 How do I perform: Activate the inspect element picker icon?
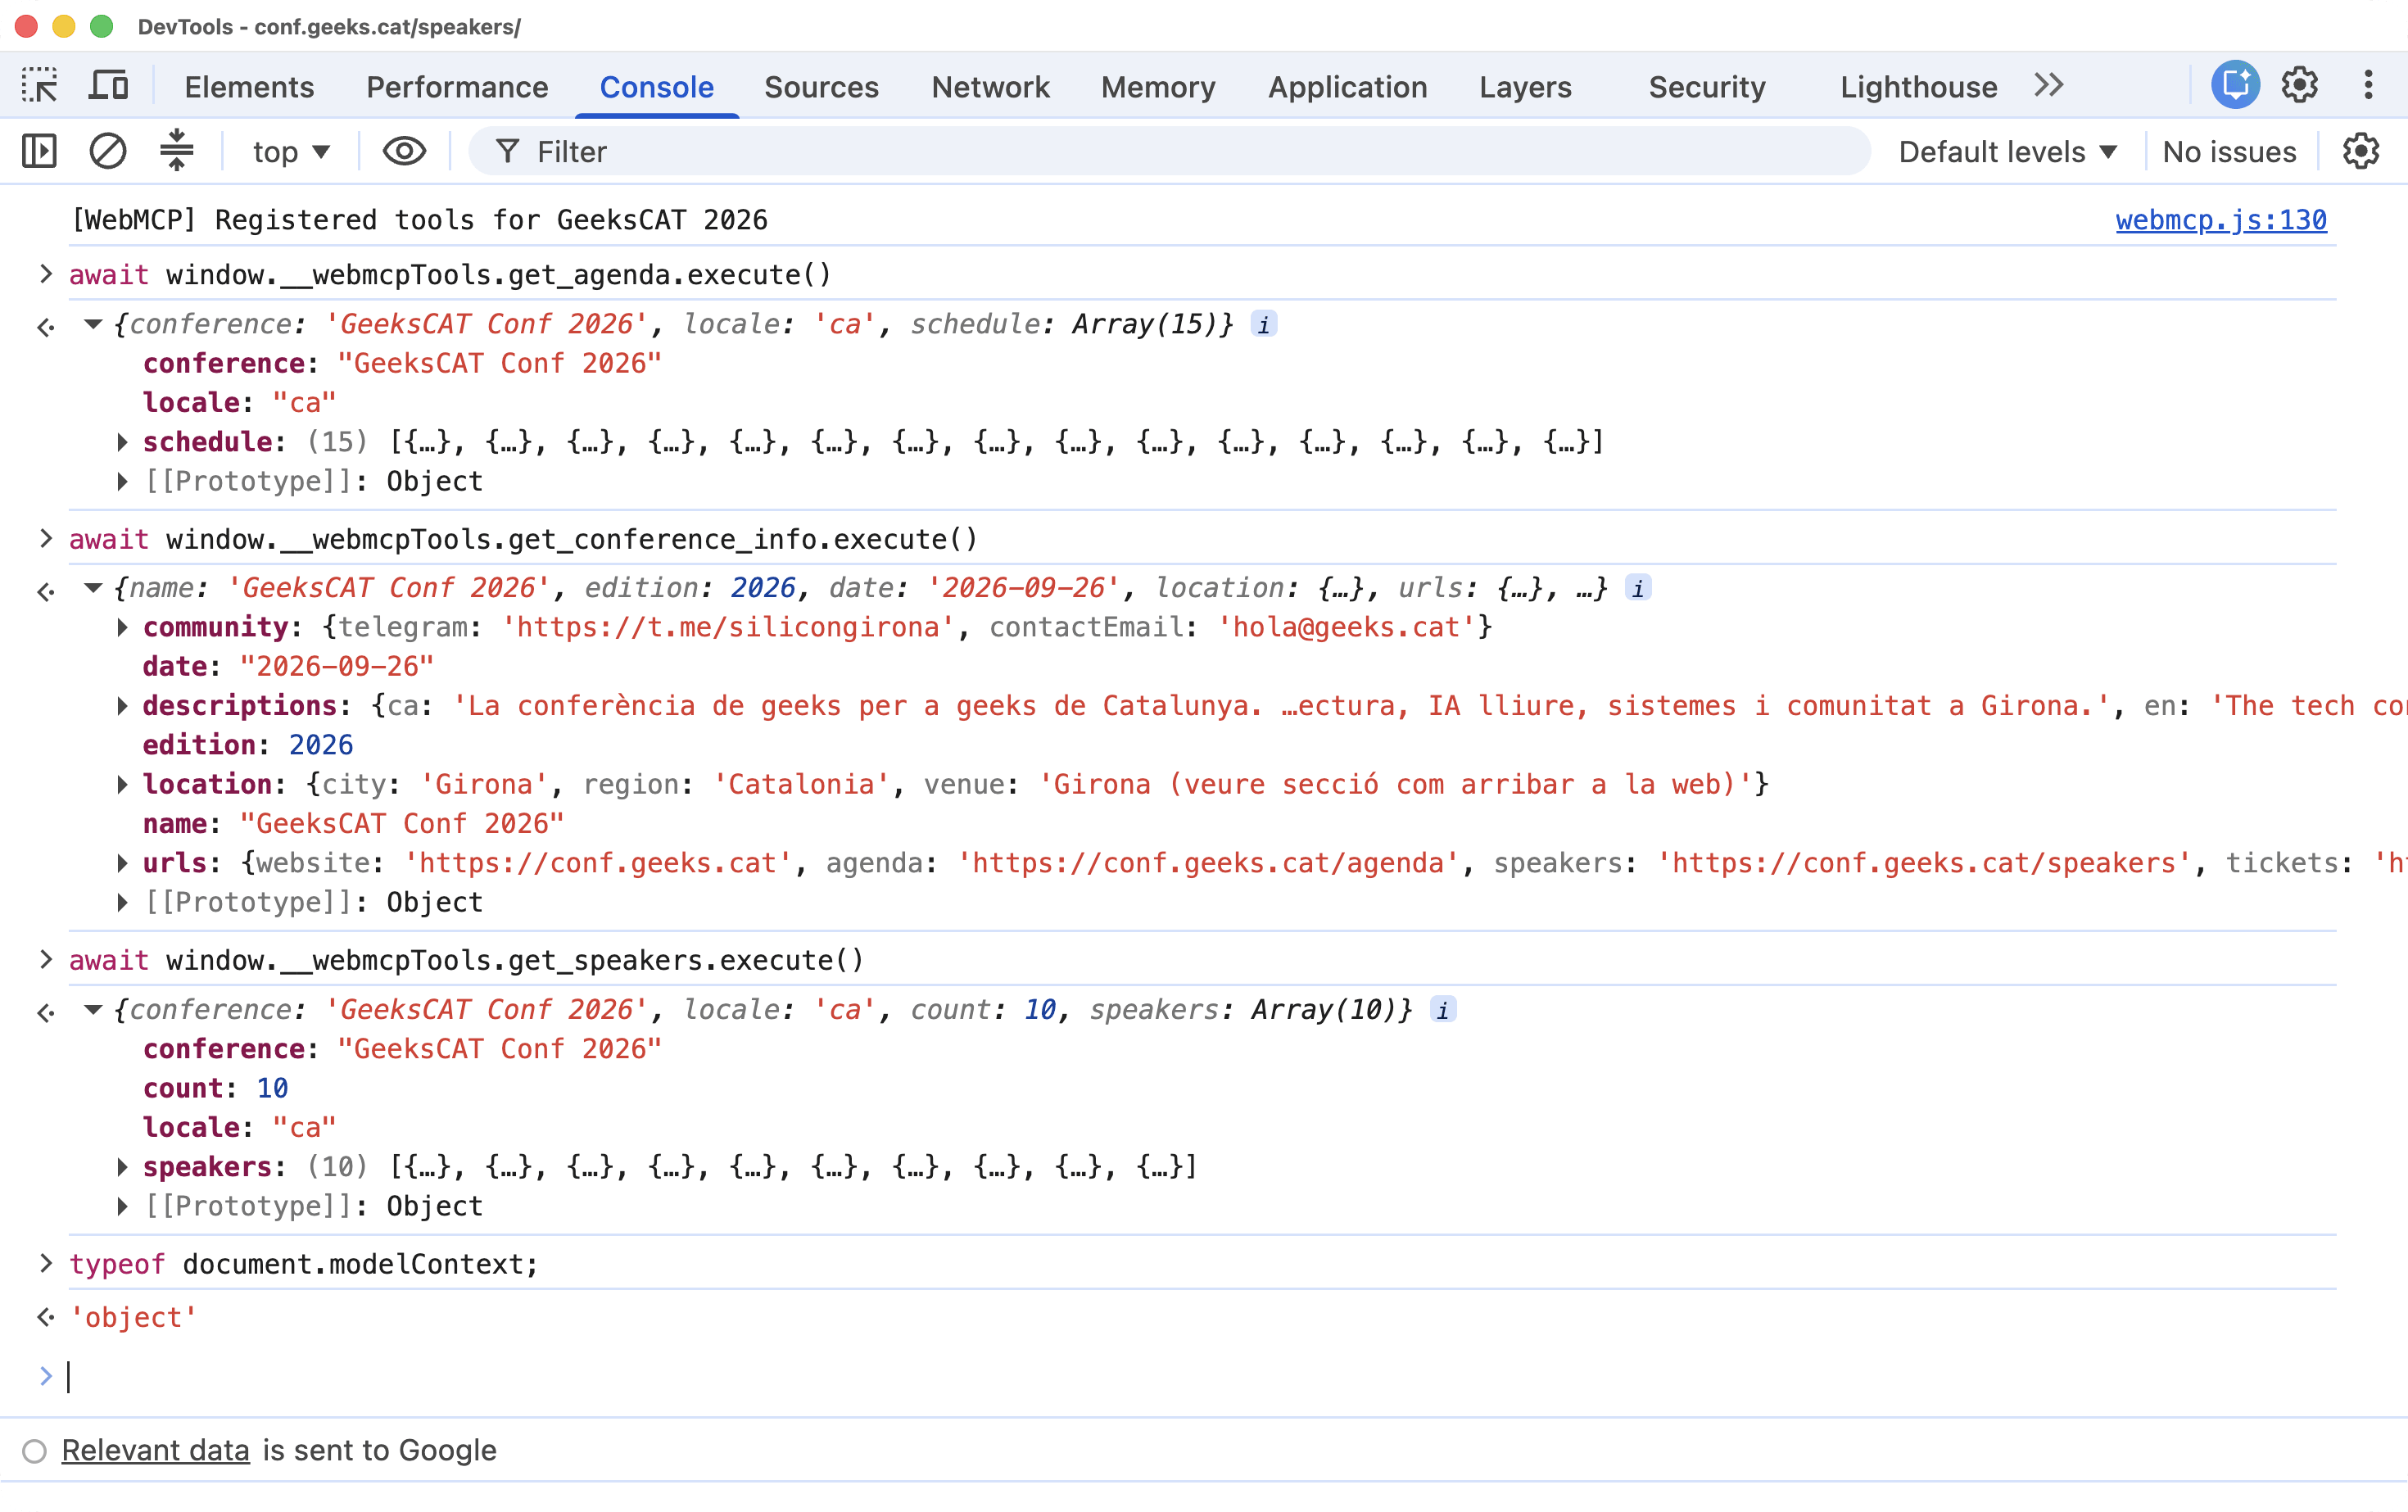(x=40, y=86)
